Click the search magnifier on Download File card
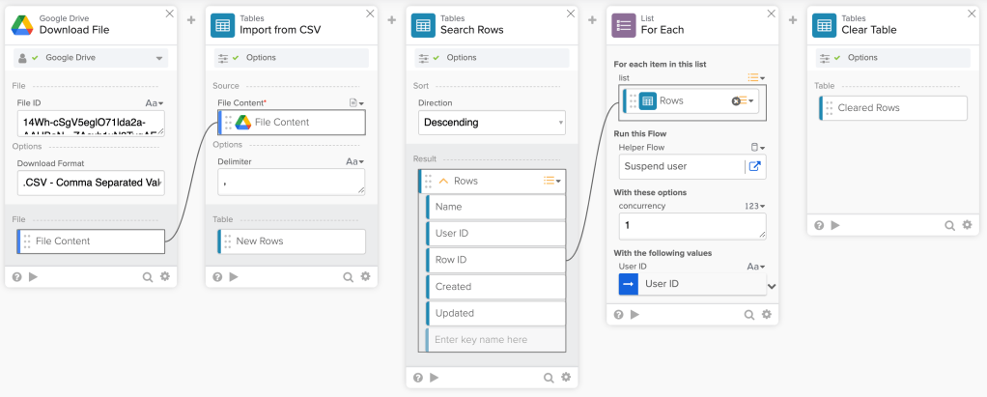The height and width of the screenshot is (397, 987). [148, 277]
